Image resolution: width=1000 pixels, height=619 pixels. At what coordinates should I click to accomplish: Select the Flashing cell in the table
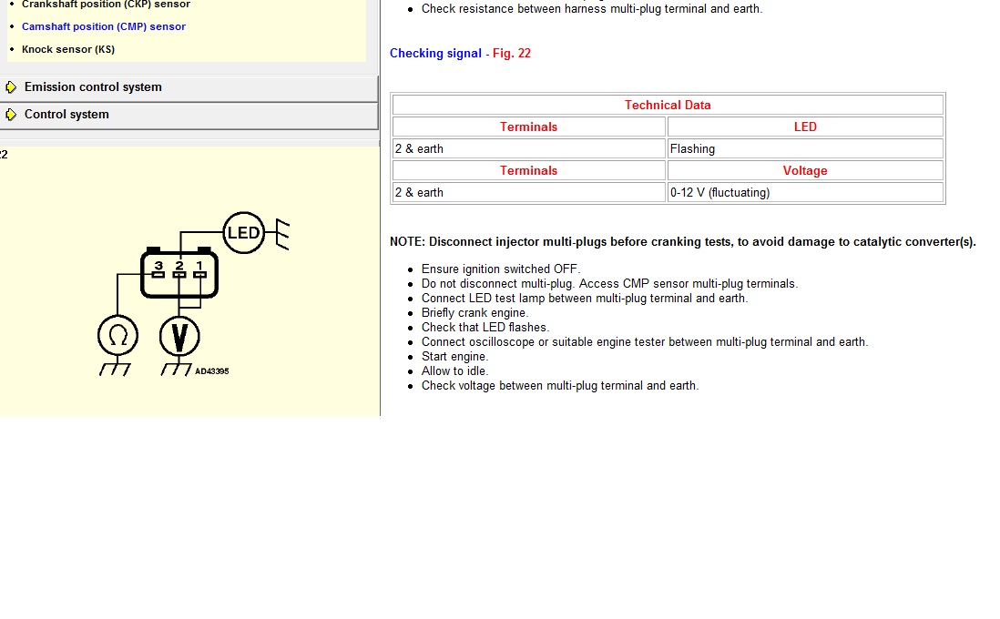tap(692, 148)
